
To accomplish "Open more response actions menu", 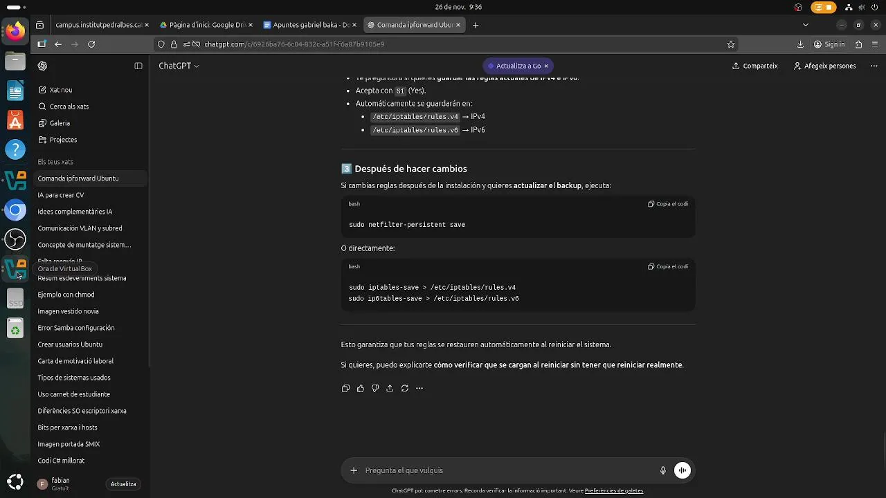I will coord(419,388).
